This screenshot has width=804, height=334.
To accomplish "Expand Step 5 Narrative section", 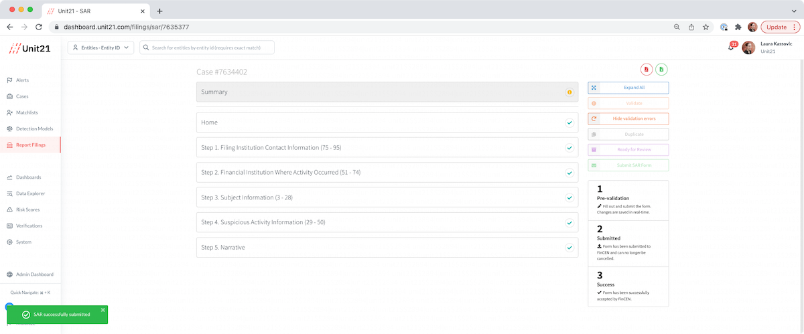I will click(387, 247).
